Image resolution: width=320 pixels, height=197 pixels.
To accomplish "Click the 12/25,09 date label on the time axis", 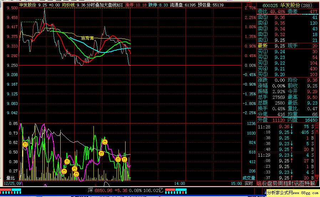I will [x=12, y=183].
